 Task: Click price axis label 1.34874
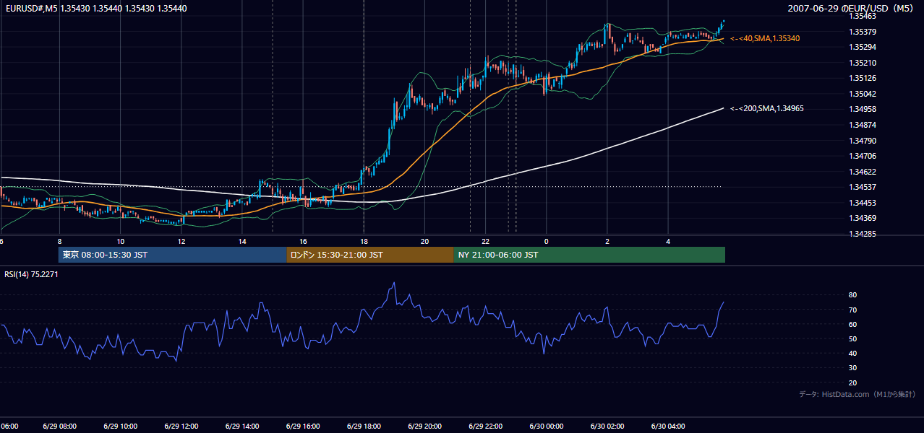tap(863, 125)
